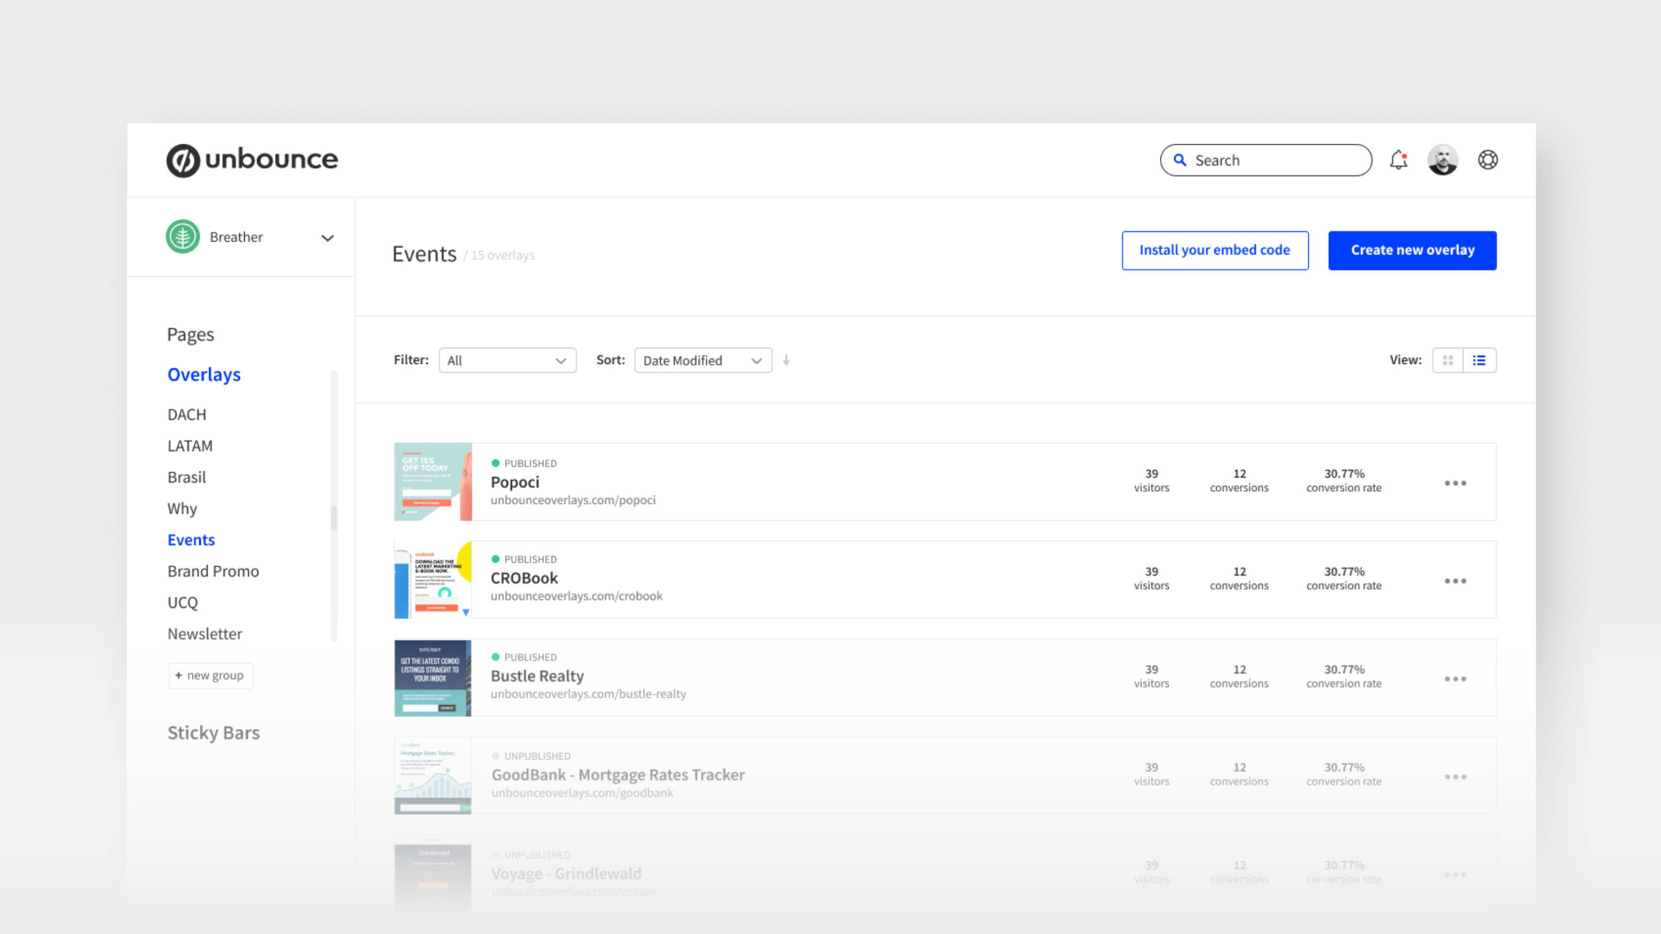Click the Unbounce logo
1661x934 pixels.
252,160
